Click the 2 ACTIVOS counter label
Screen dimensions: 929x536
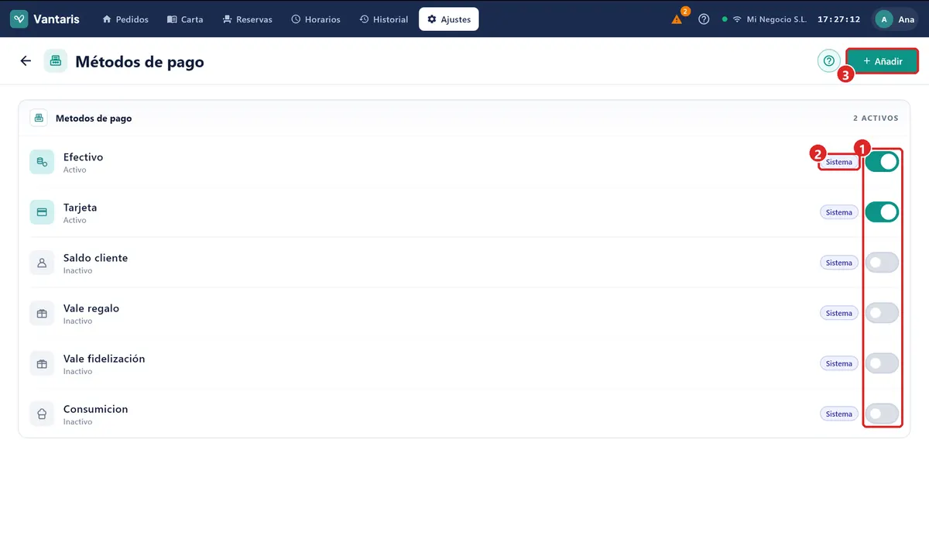(876, 119)
